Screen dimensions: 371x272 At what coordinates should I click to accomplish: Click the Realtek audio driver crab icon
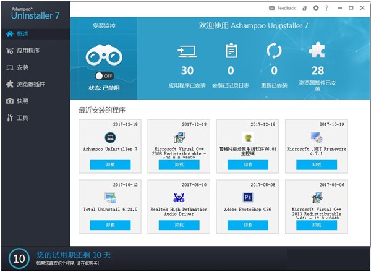point(179,197)
